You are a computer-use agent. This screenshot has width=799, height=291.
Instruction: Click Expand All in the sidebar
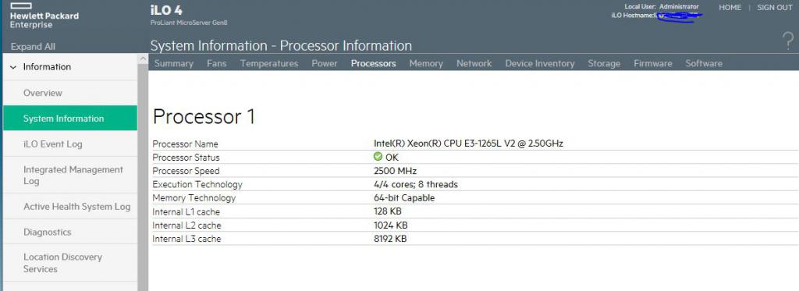33,46
